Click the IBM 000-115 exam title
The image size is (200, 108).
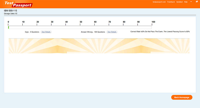click(x=11, y=11)
